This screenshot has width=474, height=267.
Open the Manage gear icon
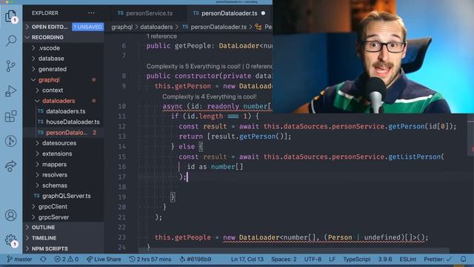(10, 240)
